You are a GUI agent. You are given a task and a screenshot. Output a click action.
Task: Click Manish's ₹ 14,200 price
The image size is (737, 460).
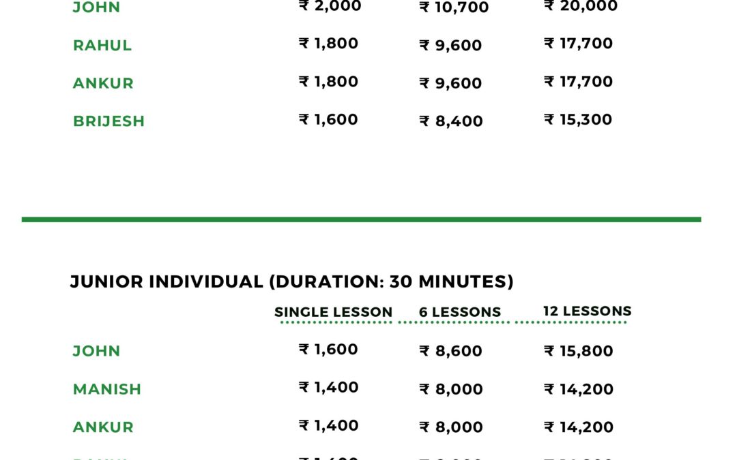578,389
